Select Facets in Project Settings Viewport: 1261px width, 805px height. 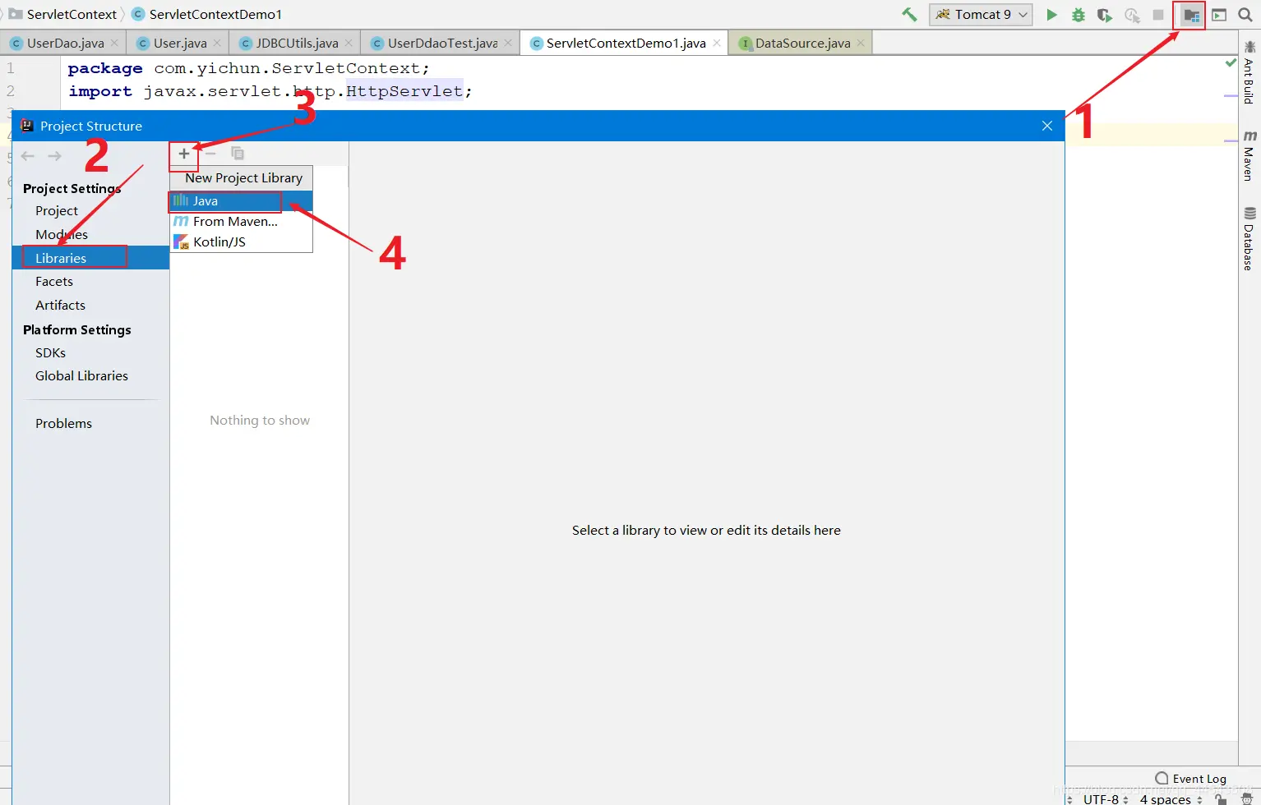click(x=54, y=281)
